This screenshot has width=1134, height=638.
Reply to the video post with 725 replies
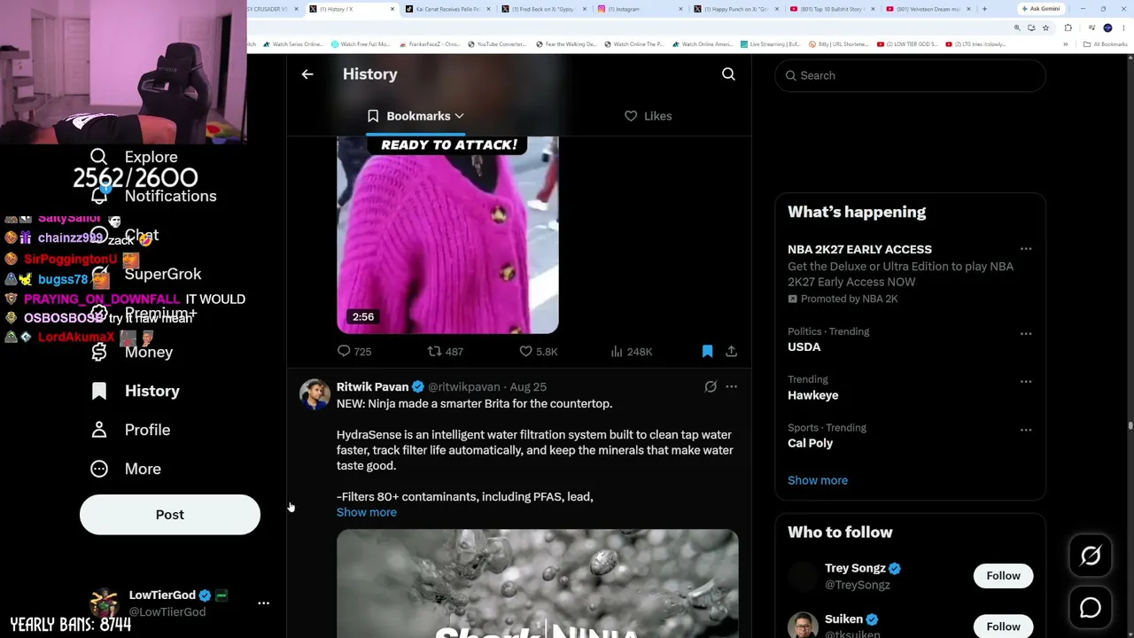354,352
